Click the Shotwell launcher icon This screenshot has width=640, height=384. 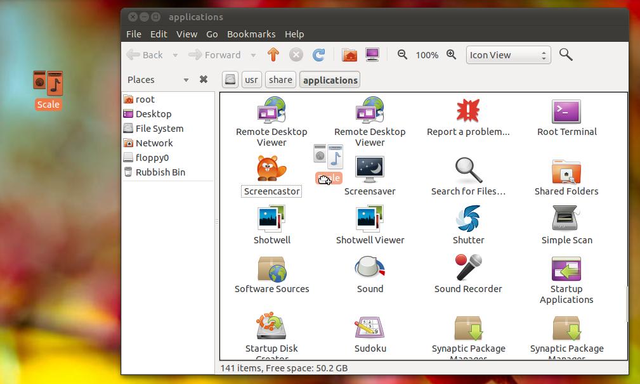(x=271, y=219)
